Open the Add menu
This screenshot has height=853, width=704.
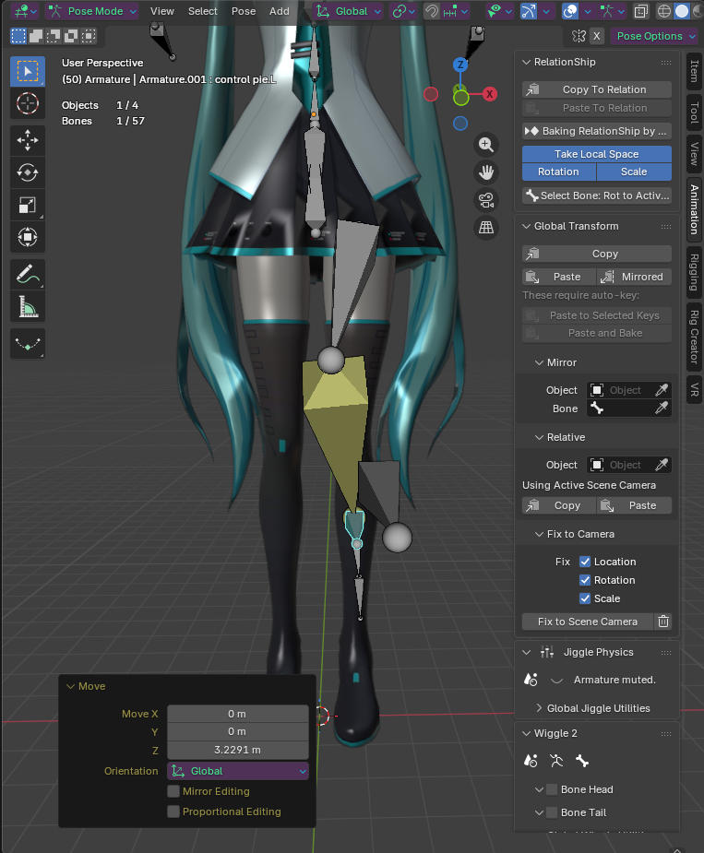click(280, 11)
